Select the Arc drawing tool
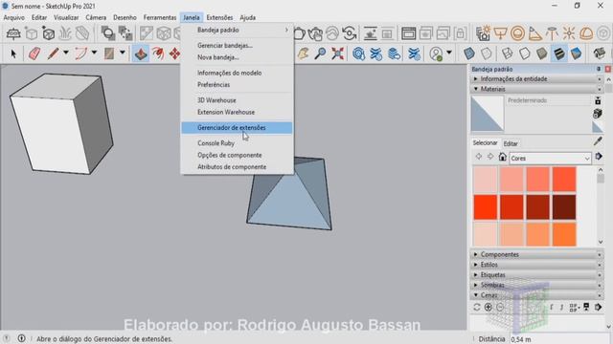 click(x=80, y=54)
